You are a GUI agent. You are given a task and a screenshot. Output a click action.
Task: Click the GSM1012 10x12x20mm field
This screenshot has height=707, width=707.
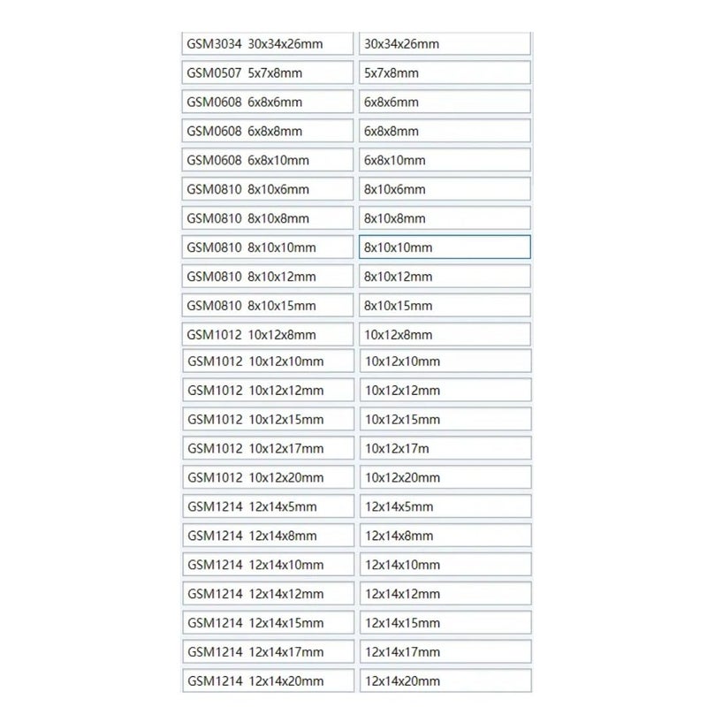tap(269, 477)
